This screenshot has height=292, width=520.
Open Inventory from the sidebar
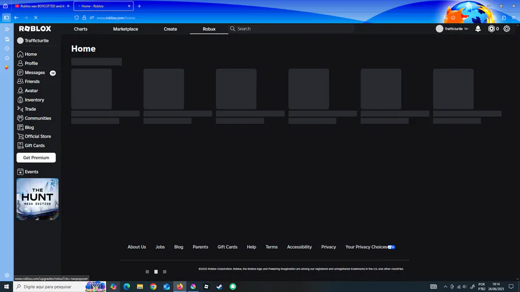(31, 100)
